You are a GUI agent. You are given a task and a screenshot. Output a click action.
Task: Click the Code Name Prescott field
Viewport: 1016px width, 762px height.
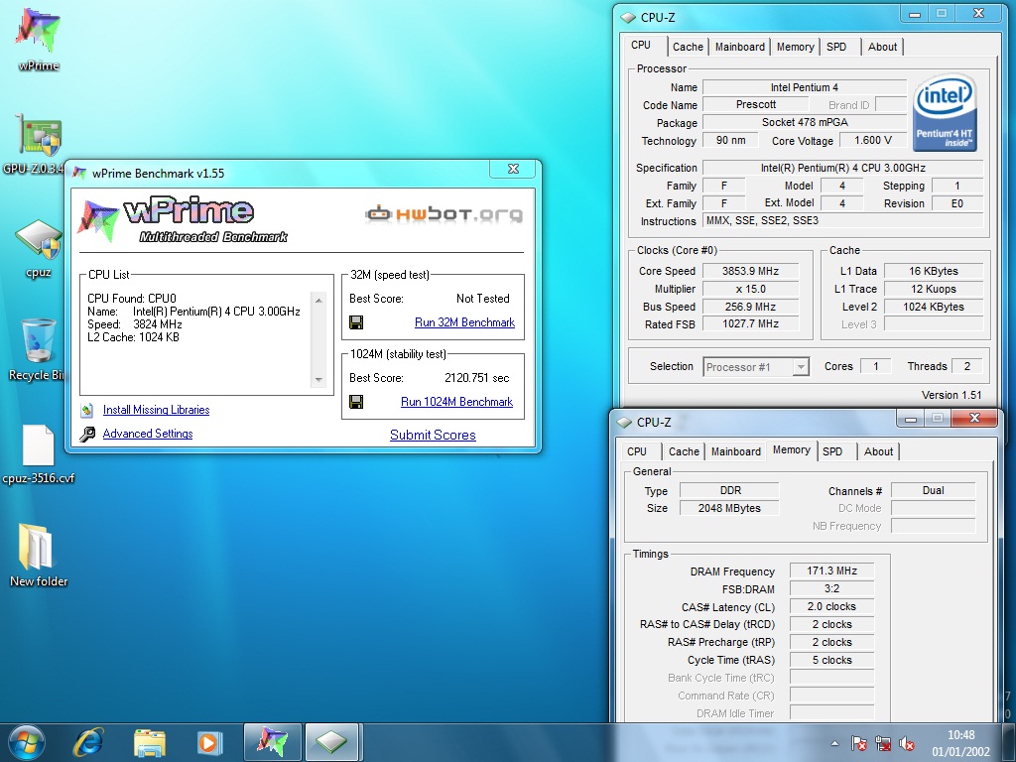(755, 104)
